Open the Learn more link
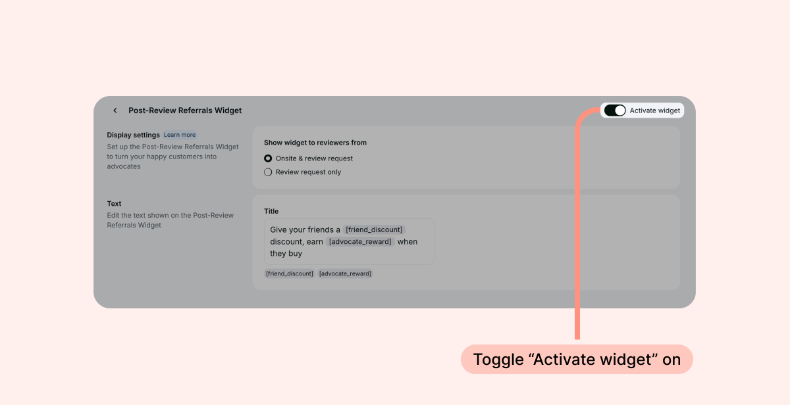This screenshot has height=405, width=790. (x=180, y=135)
